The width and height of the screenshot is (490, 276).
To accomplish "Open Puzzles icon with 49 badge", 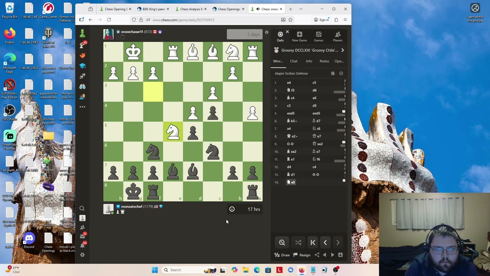I will pyautogui.click(x=82, y=45).
